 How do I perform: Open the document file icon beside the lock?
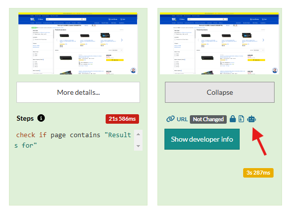(x=241, y=119)
